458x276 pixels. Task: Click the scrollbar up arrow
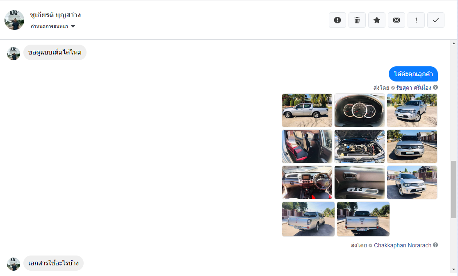pyautogui.click(x=453, y=43)
